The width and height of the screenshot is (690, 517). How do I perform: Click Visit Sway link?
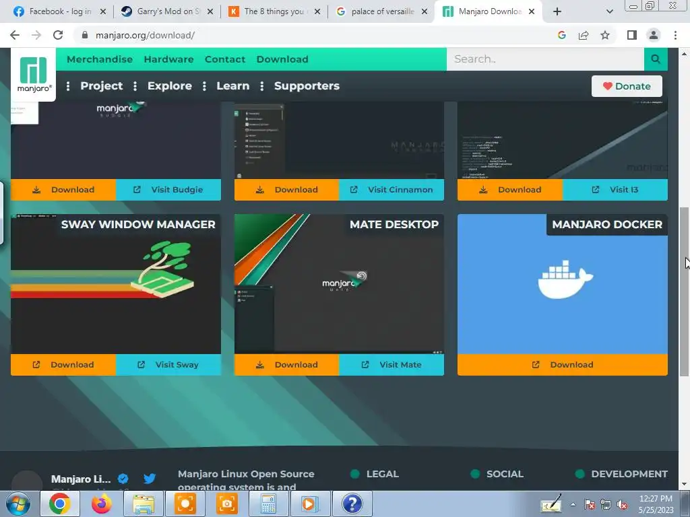tap(168, 364)
